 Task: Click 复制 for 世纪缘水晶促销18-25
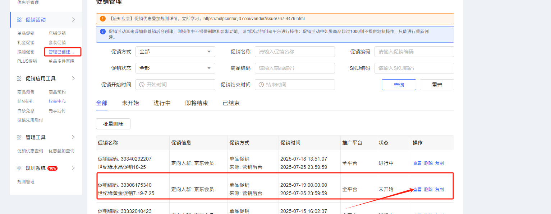coord(439,163)
